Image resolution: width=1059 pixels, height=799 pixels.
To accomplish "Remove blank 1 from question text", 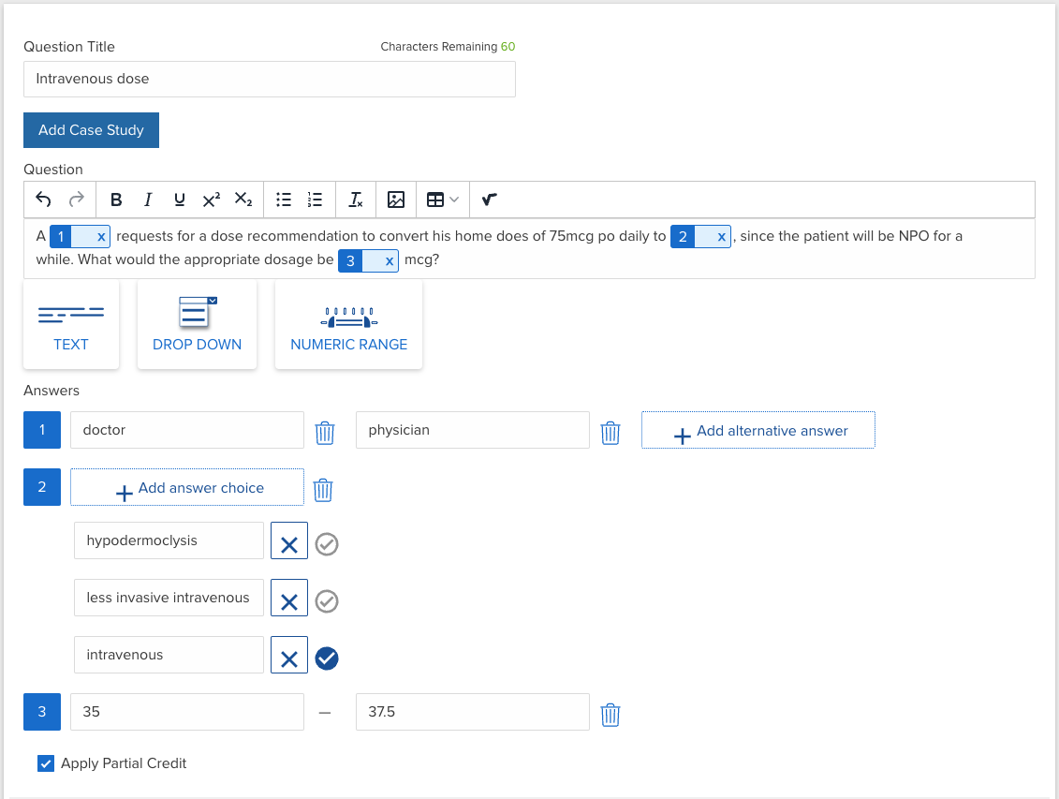I will click(100, 237).
